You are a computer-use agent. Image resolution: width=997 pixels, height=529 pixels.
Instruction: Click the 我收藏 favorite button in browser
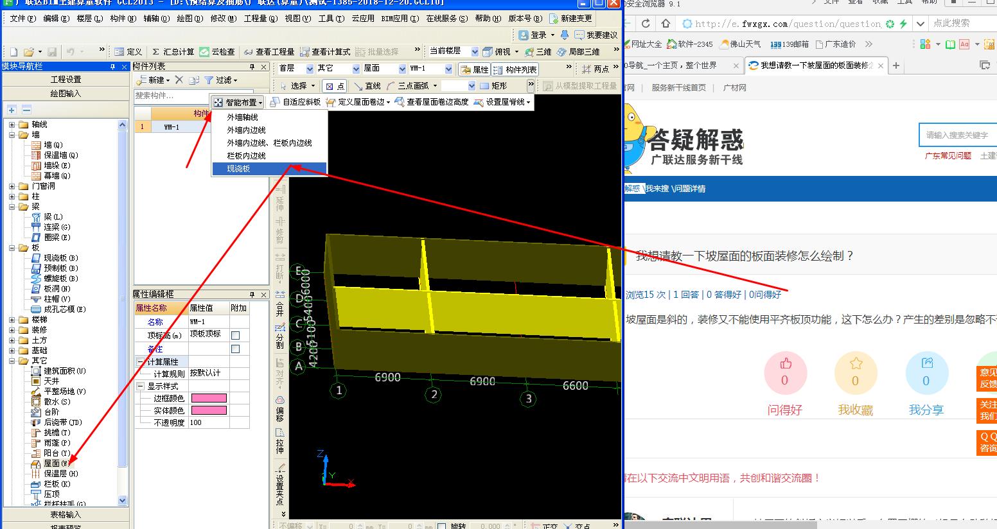pyautogui.click(x=856, y=374)
